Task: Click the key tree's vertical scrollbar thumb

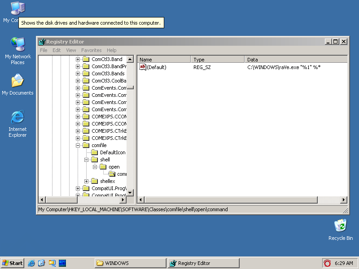Action: pyautogui.click(x=130, y=87)
